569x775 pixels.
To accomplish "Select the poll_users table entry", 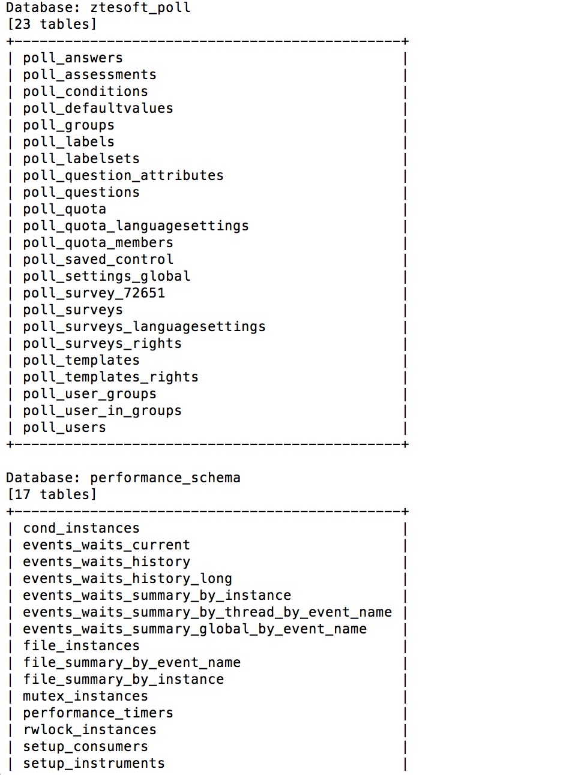I will pos(64,428).
